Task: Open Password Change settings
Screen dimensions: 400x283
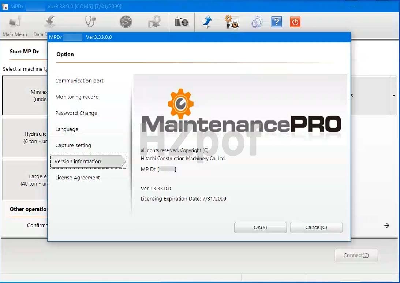Action: (76, 113)
